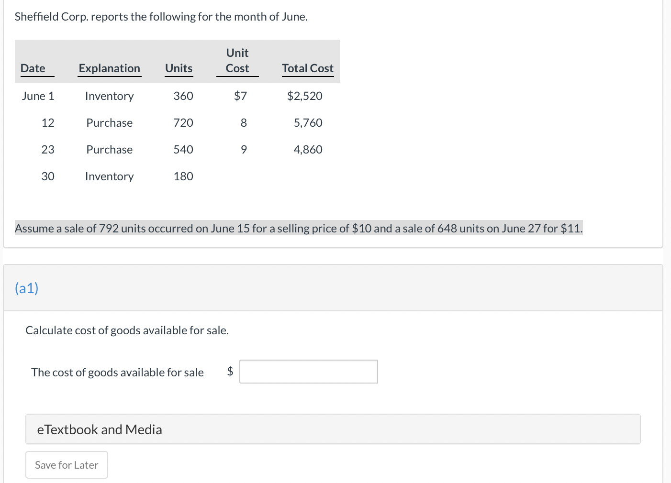Click the 540 units purchase cell
The width and height of the screenshot is (671, 483).
coord(183,150)
